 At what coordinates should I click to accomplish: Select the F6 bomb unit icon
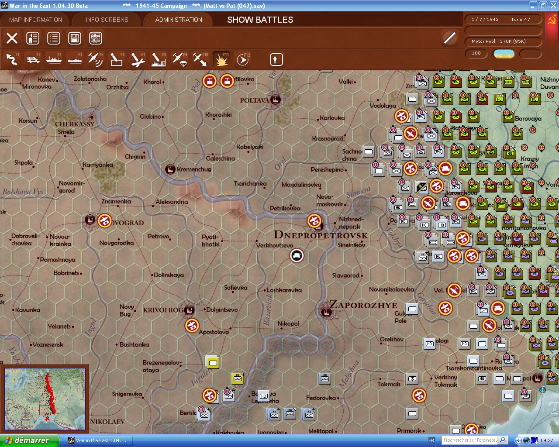pos(117,59)
